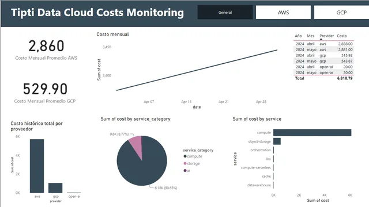Sort table by Año column header
The height and width of the screenshot is (207, 369).
[x=298, y=36]
